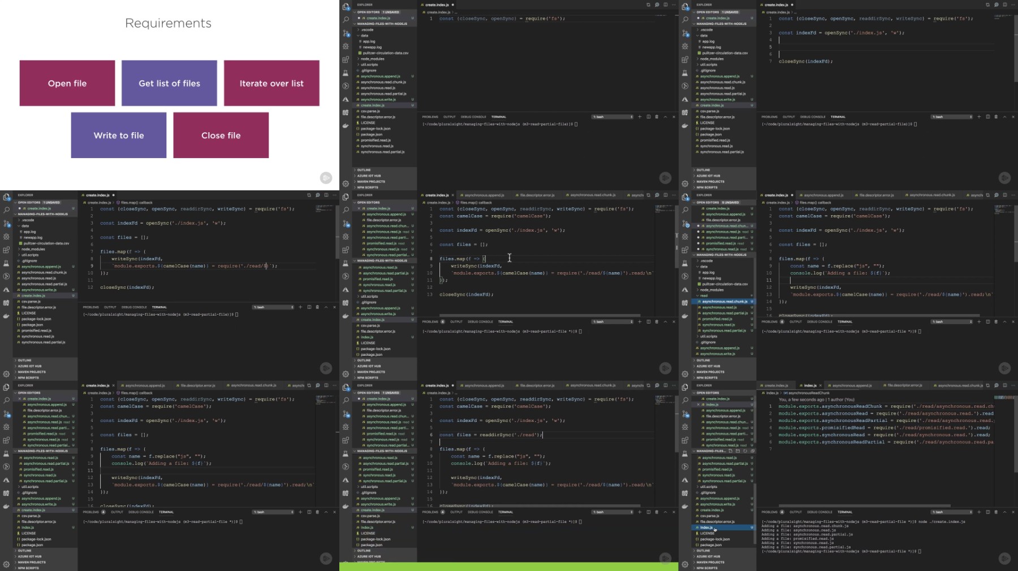
Task: Click editor horizontal scrollbar in index.js output frame
Action: coord(865,506)
